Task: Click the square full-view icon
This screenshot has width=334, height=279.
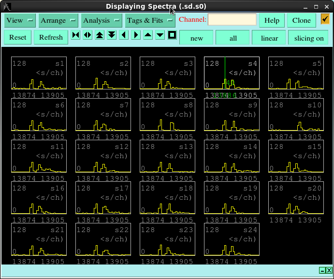Action: pyautogui.click(x=172, y=35)
